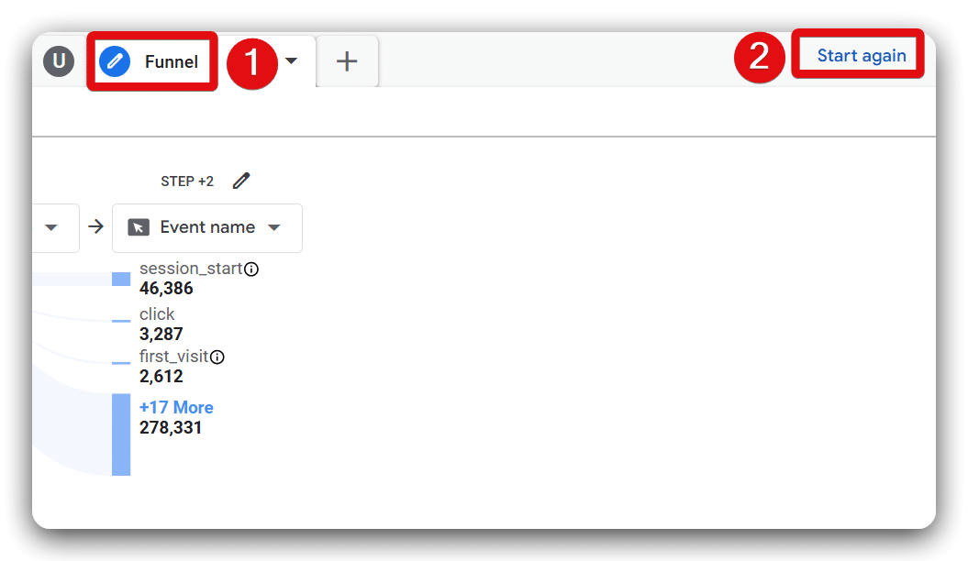Click the STEP +2 label
This screenshot has width=968, height=561.
(187, 181)
